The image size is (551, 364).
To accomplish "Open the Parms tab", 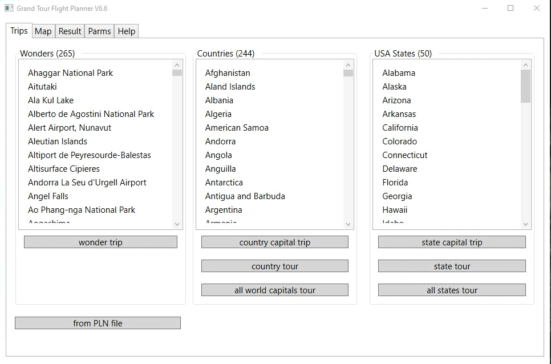I will tap(99, 31).
